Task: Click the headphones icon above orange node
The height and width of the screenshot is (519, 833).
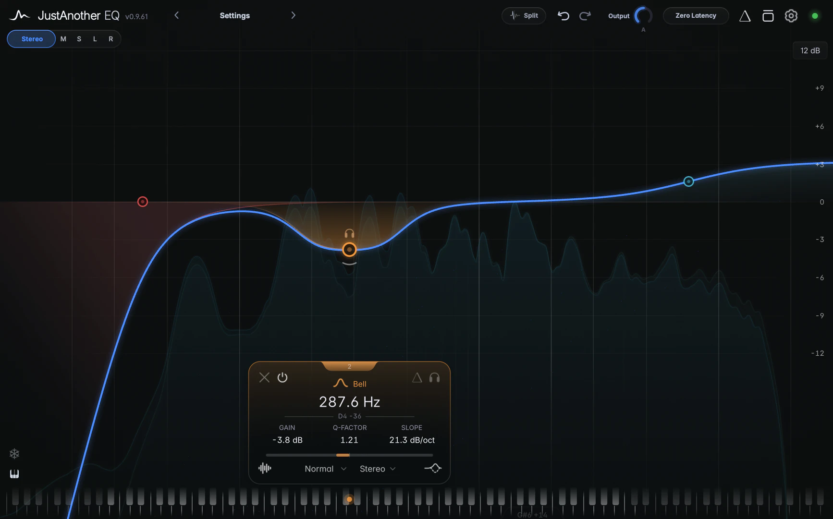Action: point(349,234)
